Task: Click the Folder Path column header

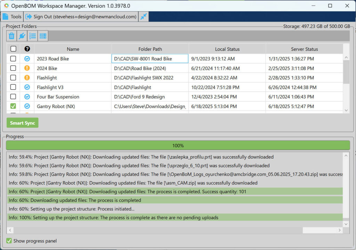Action: (150, 49)
